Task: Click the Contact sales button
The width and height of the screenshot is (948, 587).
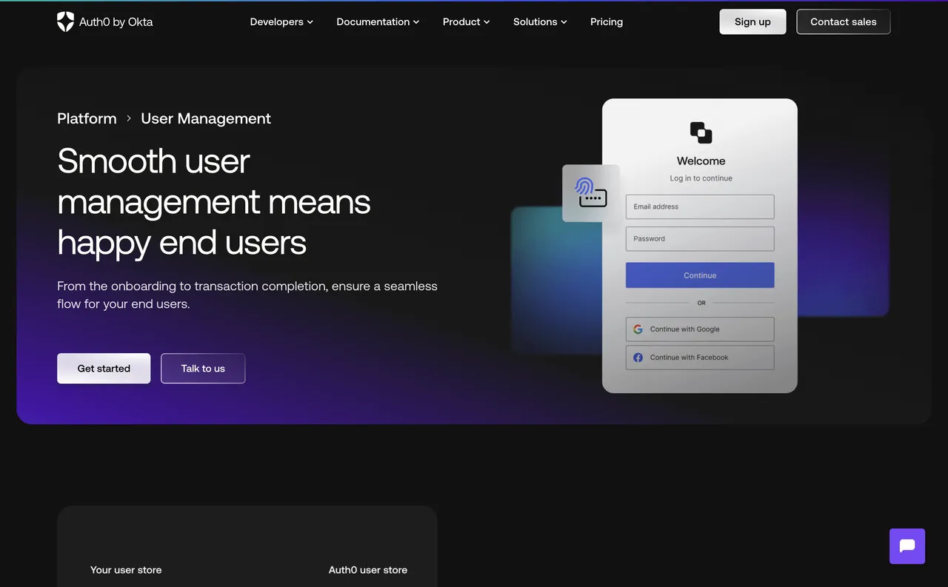Action: (843, 21)
